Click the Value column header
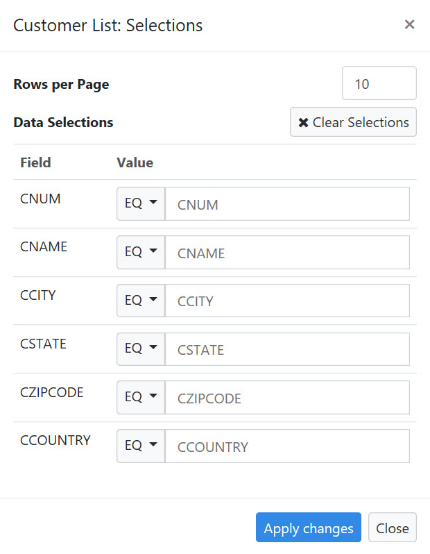 click(x=135, y=162)
